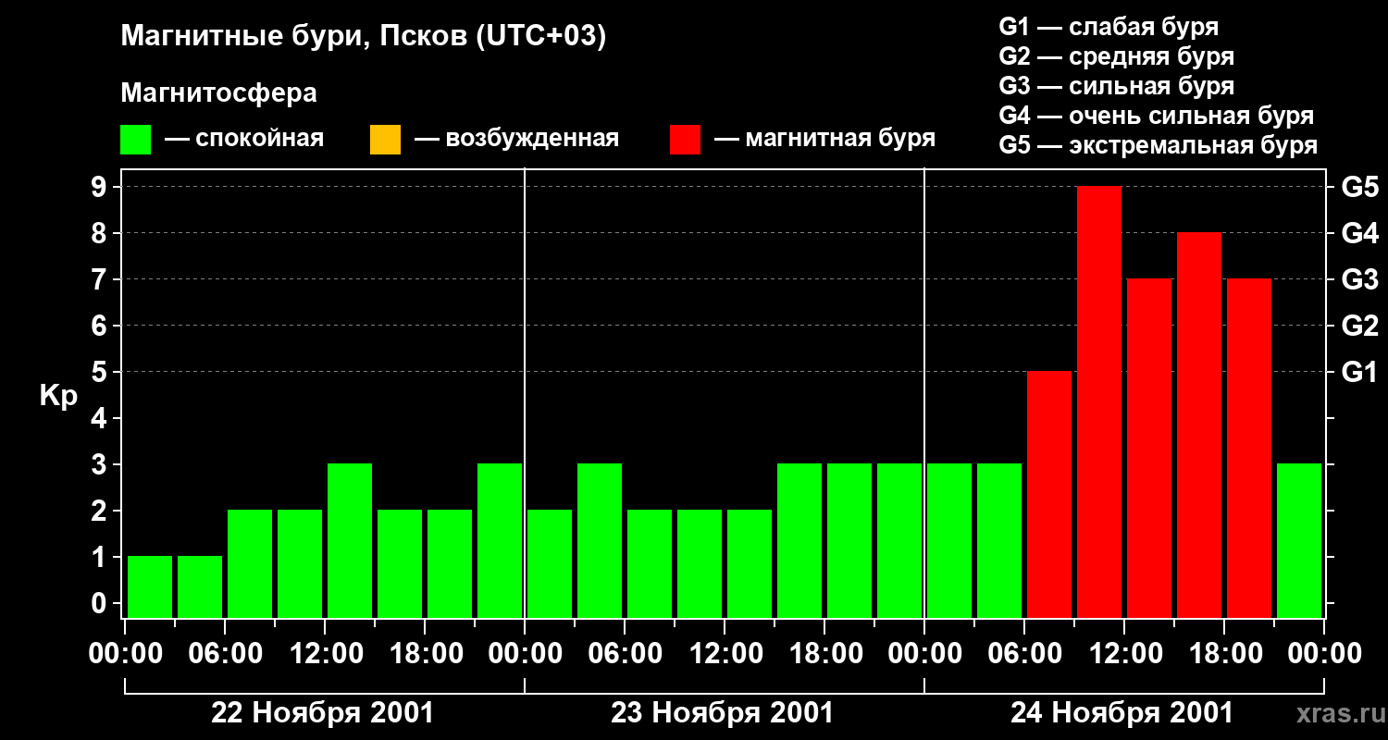The width and height of the screenshot is (1388, 740).
Task: Click the 'G1 — слабая буря' legend line
Action: point(1109,26)
